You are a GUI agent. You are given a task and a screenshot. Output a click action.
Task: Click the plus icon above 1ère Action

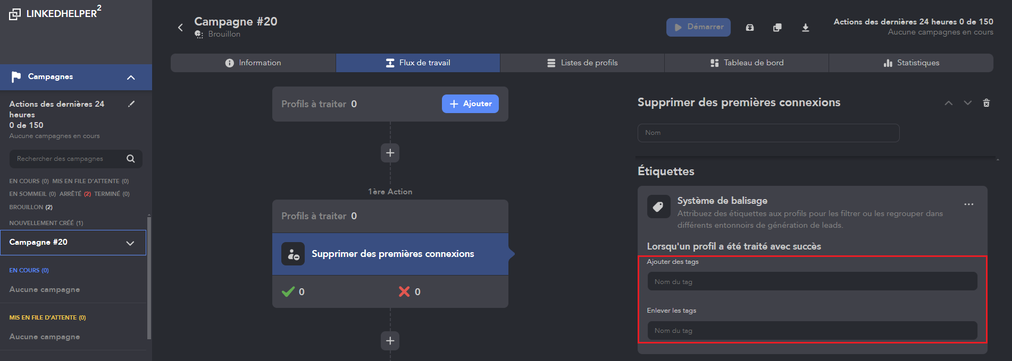click(390, 153)
